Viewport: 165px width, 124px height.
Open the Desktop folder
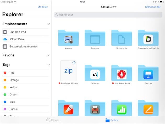point(95,38)
